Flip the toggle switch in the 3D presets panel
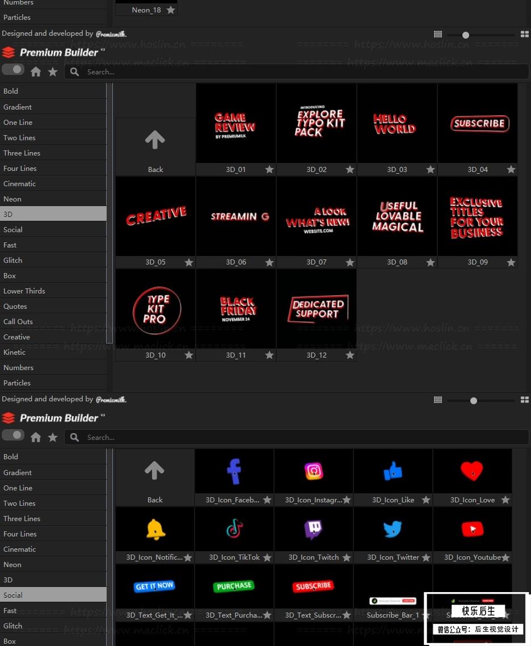Image resolution: width=531 pixels, height=646 pixels. click(x=12, y=70)
